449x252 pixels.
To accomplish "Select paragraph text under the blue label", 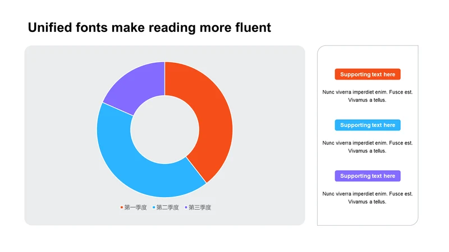I will coord(368,147).
